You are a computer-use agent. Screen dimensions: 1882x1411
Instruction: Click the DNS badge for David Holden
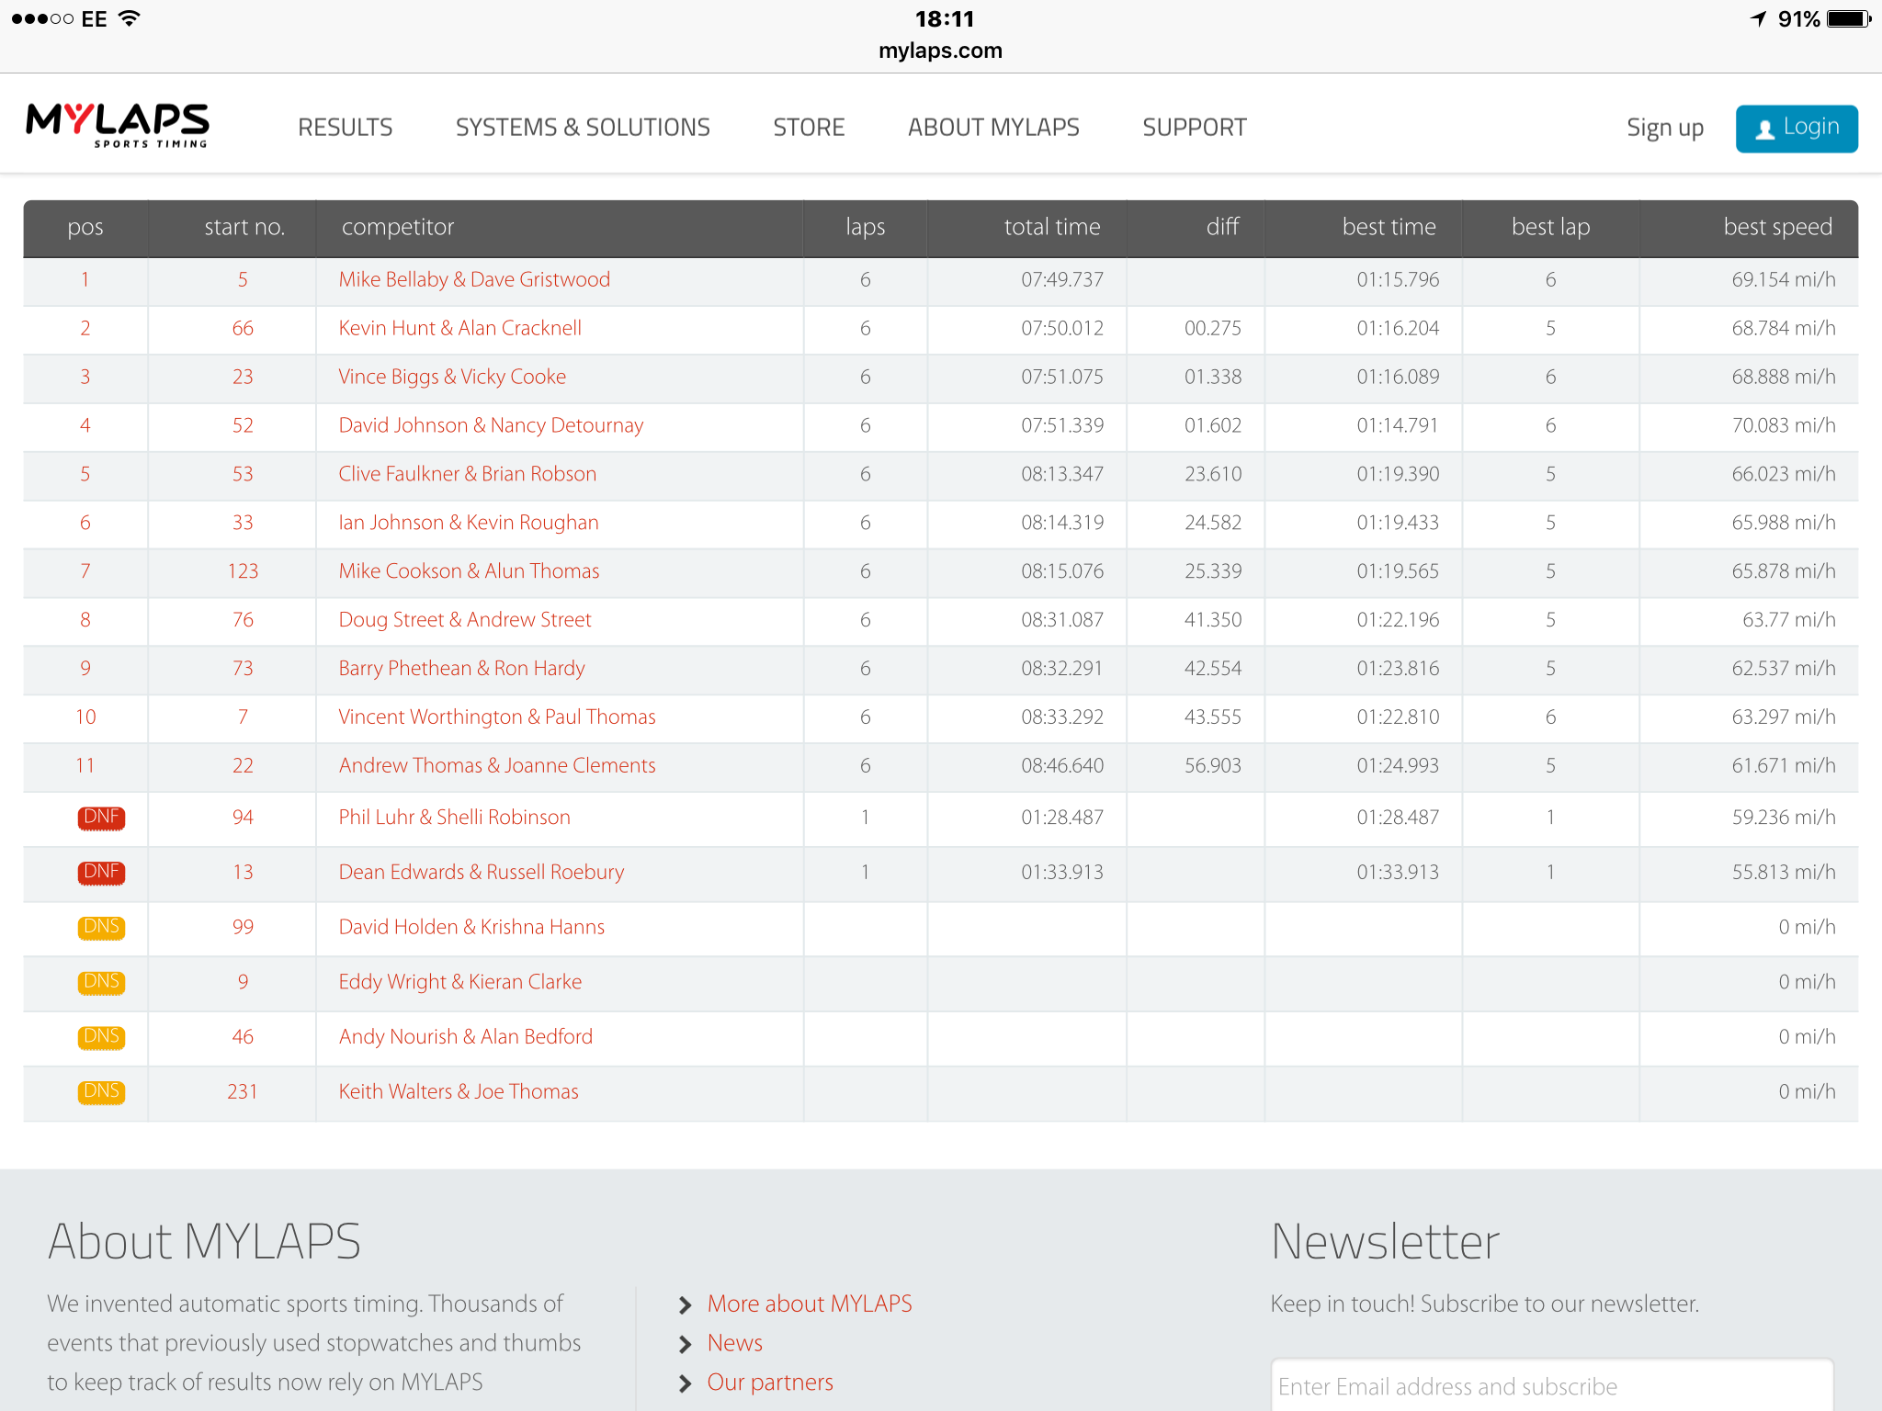point(101,927)
